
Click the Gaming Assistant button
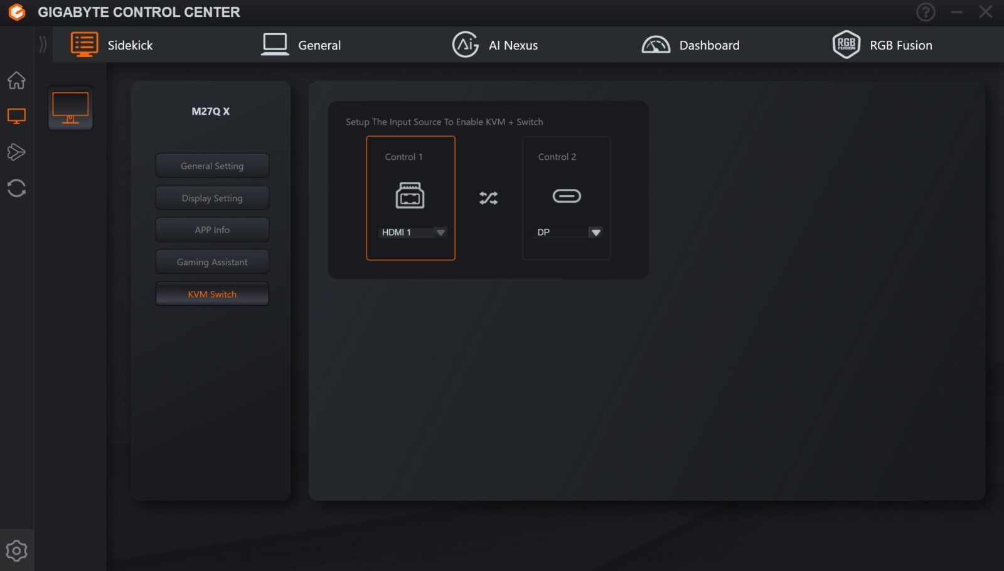click(x=212, y=262)
